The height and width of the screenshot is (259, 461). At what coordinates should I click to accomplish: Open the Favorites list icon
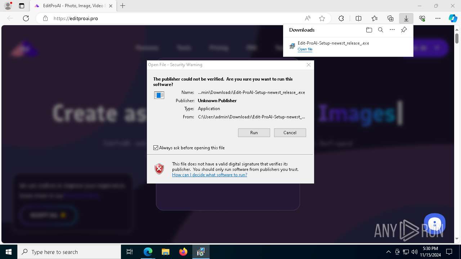(375, 18)
